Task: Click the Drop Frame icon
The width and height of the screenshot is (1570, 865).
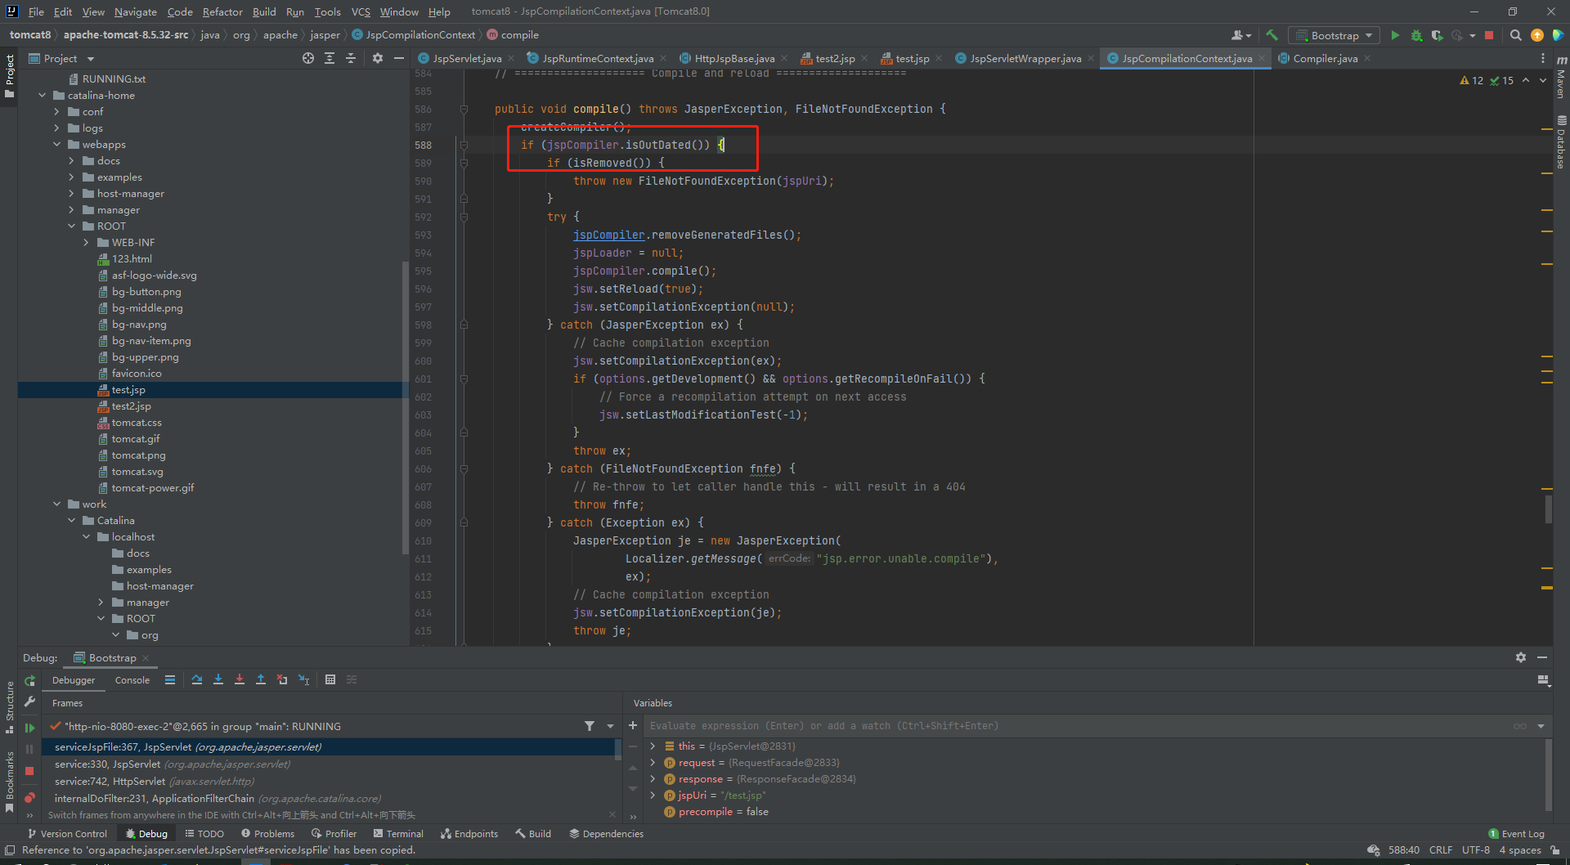Action: pyautogui.click(x=282, y=679)
